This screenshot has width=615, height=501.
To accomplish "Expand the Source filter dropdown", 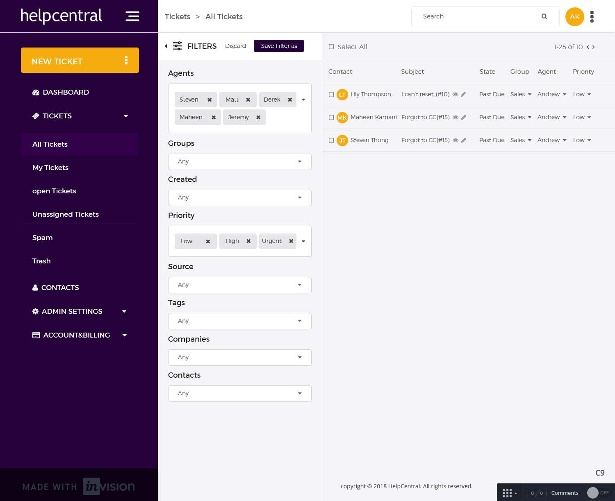I will 239,285.
